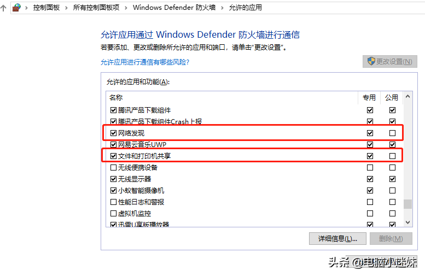425x276 pixels.
Task: Select the 腾讯产品下载组件 row text
Action: [144, 110]
